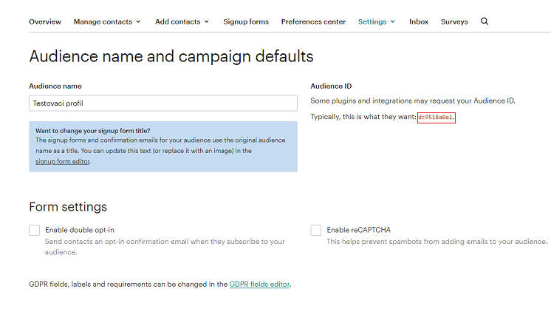Screen dimensions: 551x323
Task: Select the audience ID code dc9518a0a1
Action: coord(436,118)
